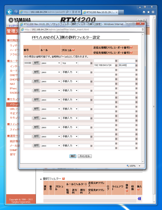Viewport: 162px width, 210px height.
Task: Click 参照 button for filter 00038
Action: coord(36,63)
